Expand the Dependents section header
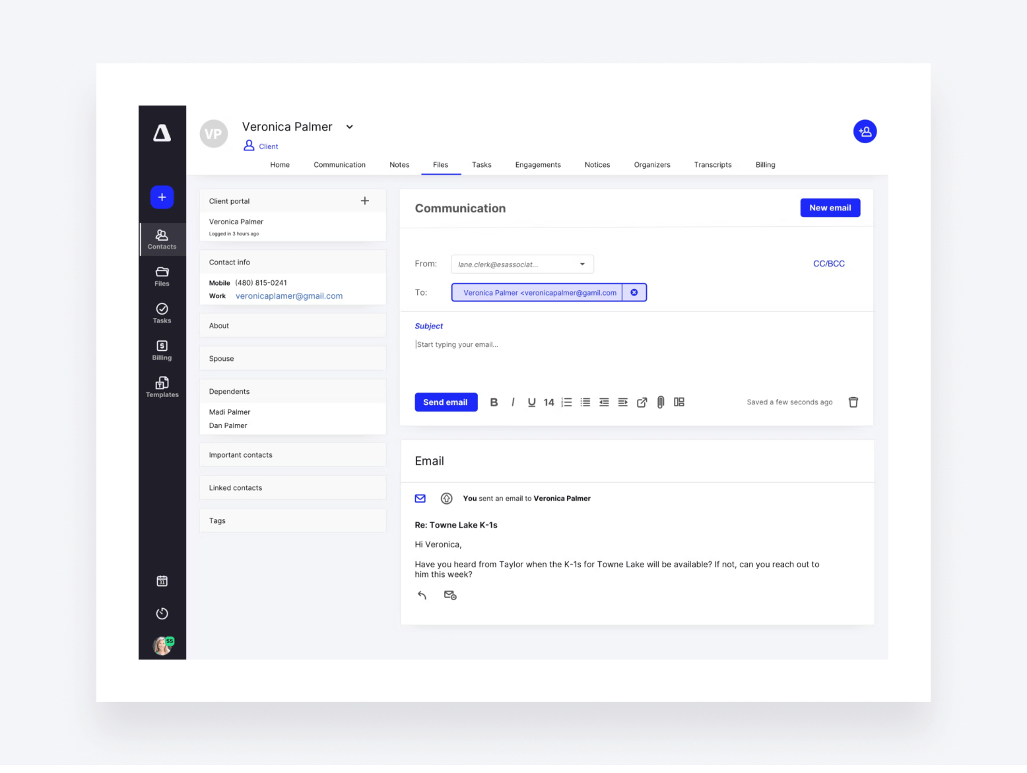1027x773 pixels. (x=292, y=392)
